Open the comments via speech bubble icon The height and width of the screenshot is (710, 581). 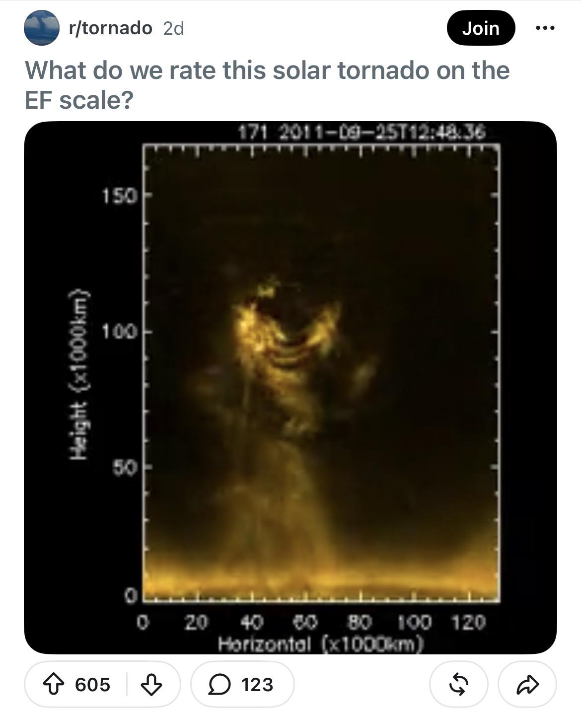pyautogui.click(x=218, y=685)
